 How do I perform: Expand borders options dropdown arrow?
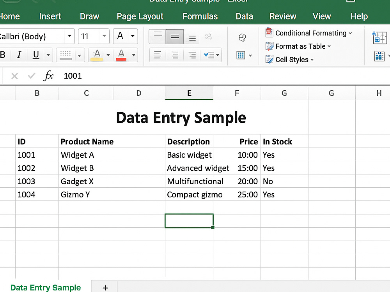[79, 55]
